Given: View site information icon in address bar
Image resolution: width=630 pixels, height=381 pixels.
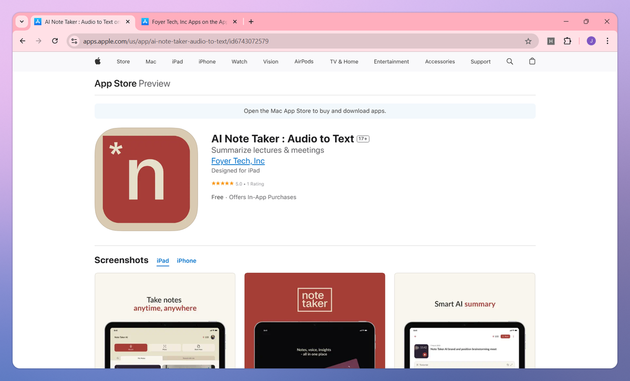Looking at the screenshot, I should [x=74, y=41].
